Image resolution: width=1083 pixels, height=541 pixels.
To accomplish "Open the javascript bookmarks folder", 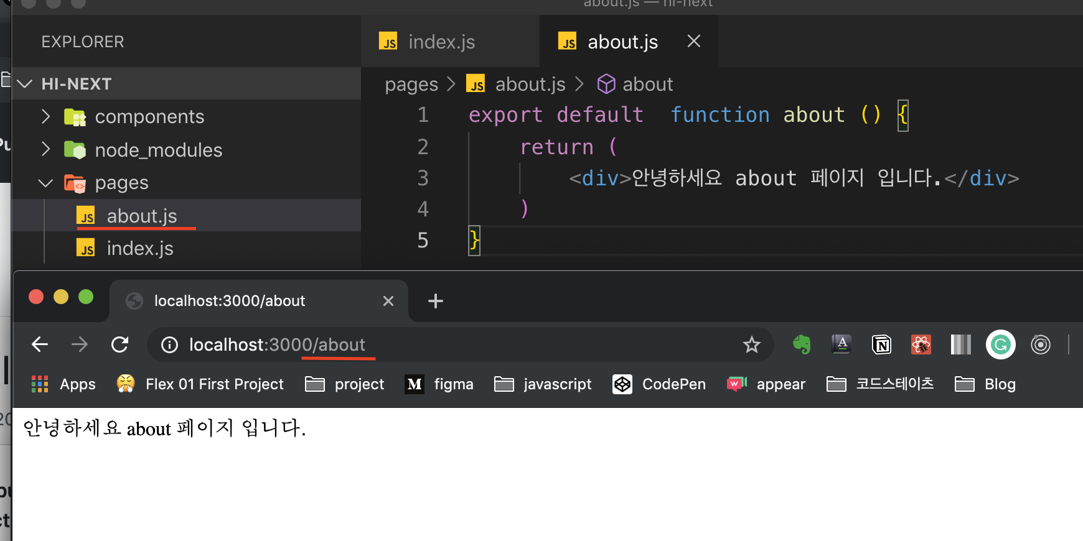I will click(x=543, y=384).
